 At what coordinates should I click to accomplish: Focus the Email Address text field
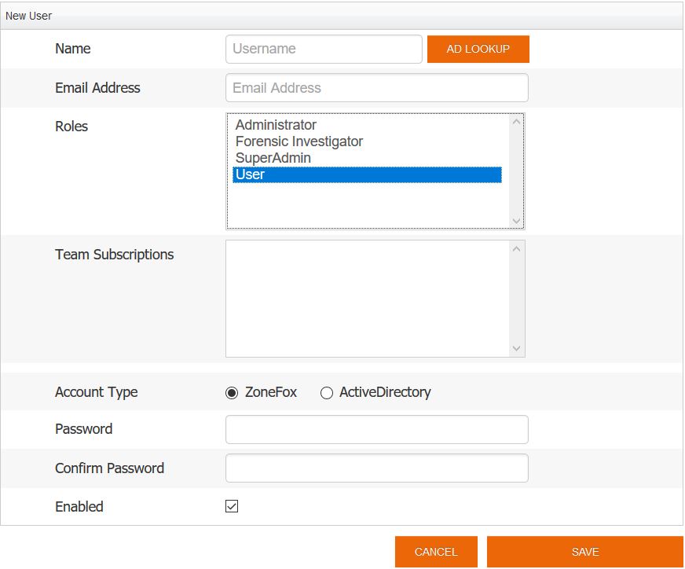[376, 88]
